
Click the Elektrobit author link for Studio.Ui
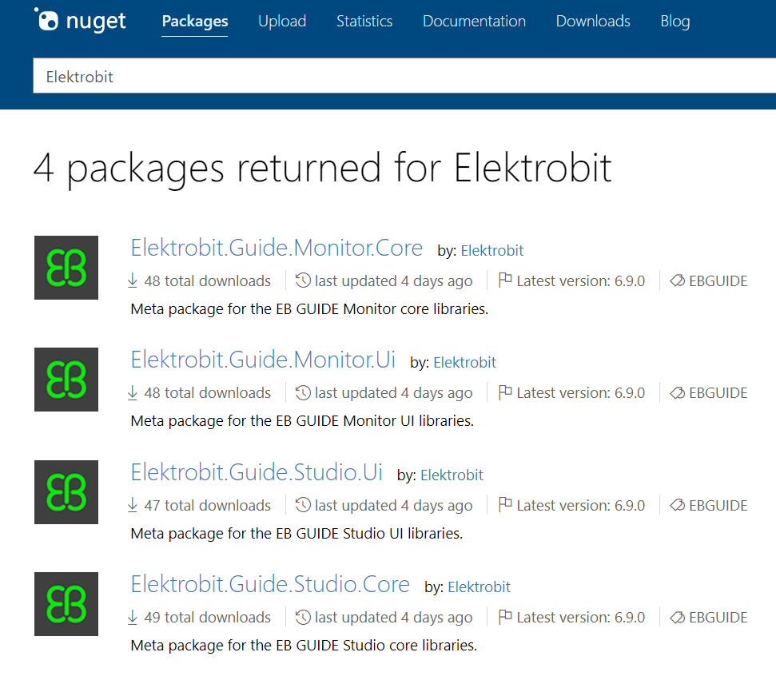click(452, 475)
